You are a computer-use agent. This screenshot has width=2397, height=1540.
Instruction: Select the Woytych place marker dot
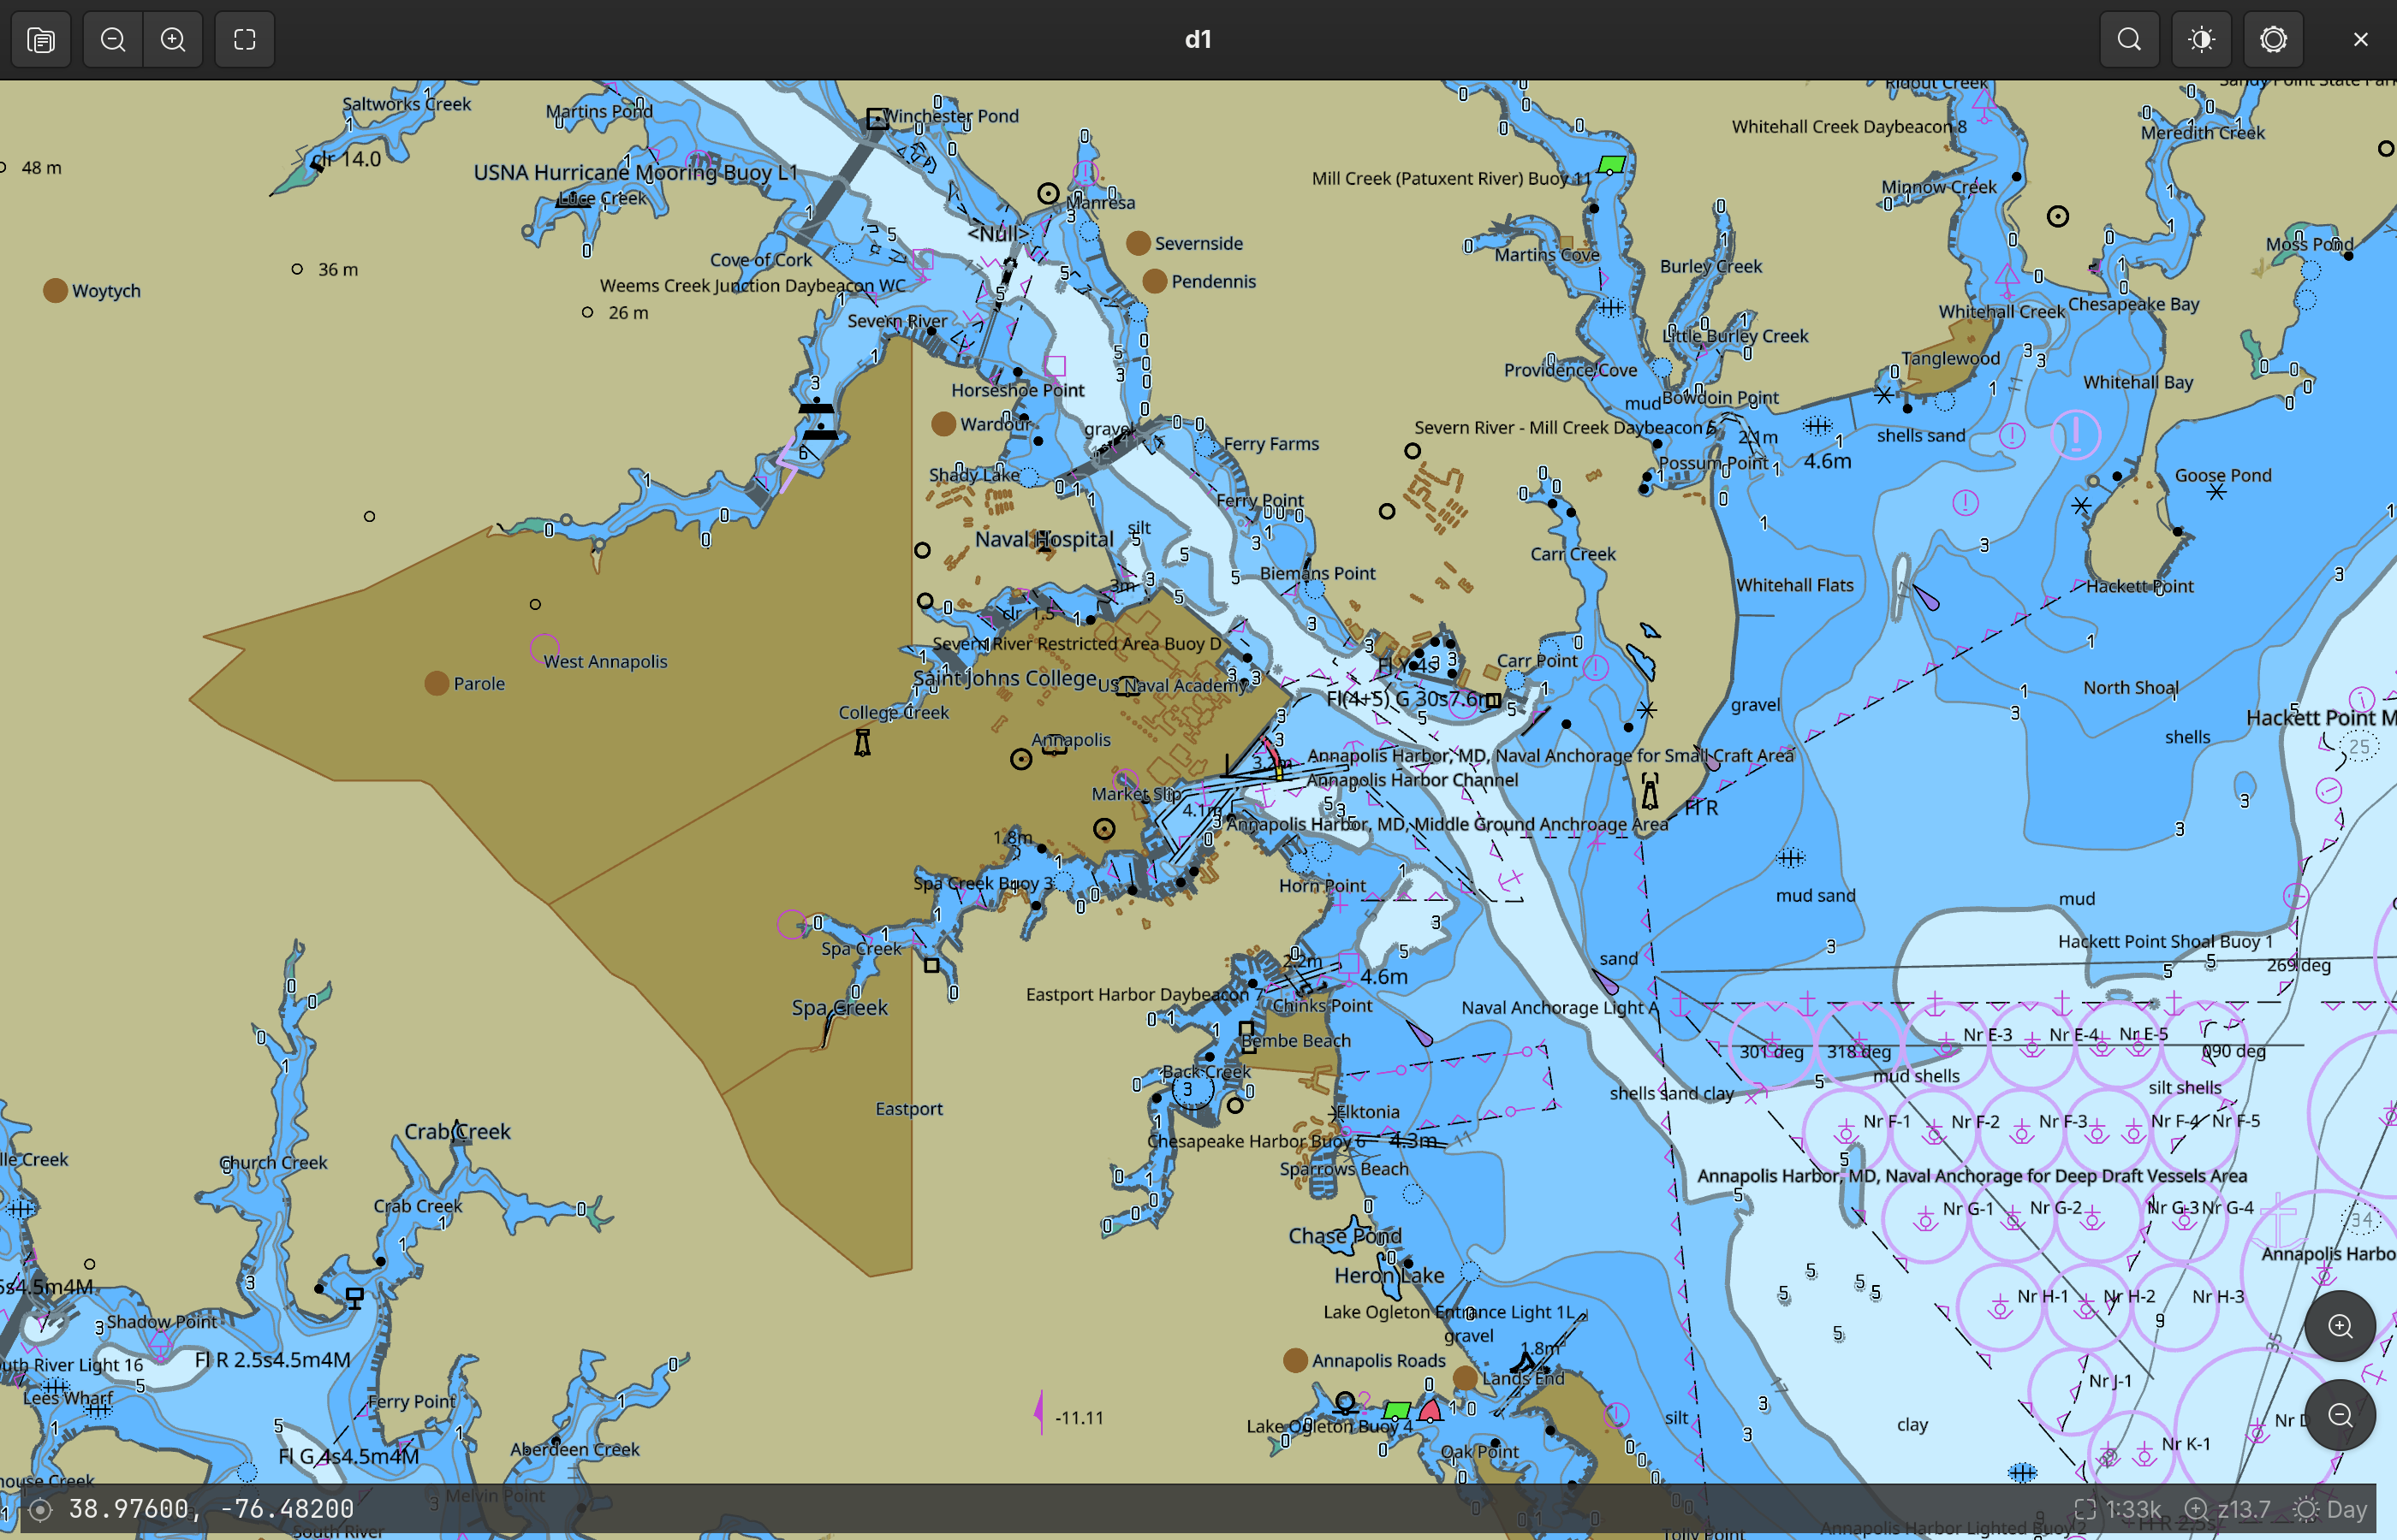point(55,290)
